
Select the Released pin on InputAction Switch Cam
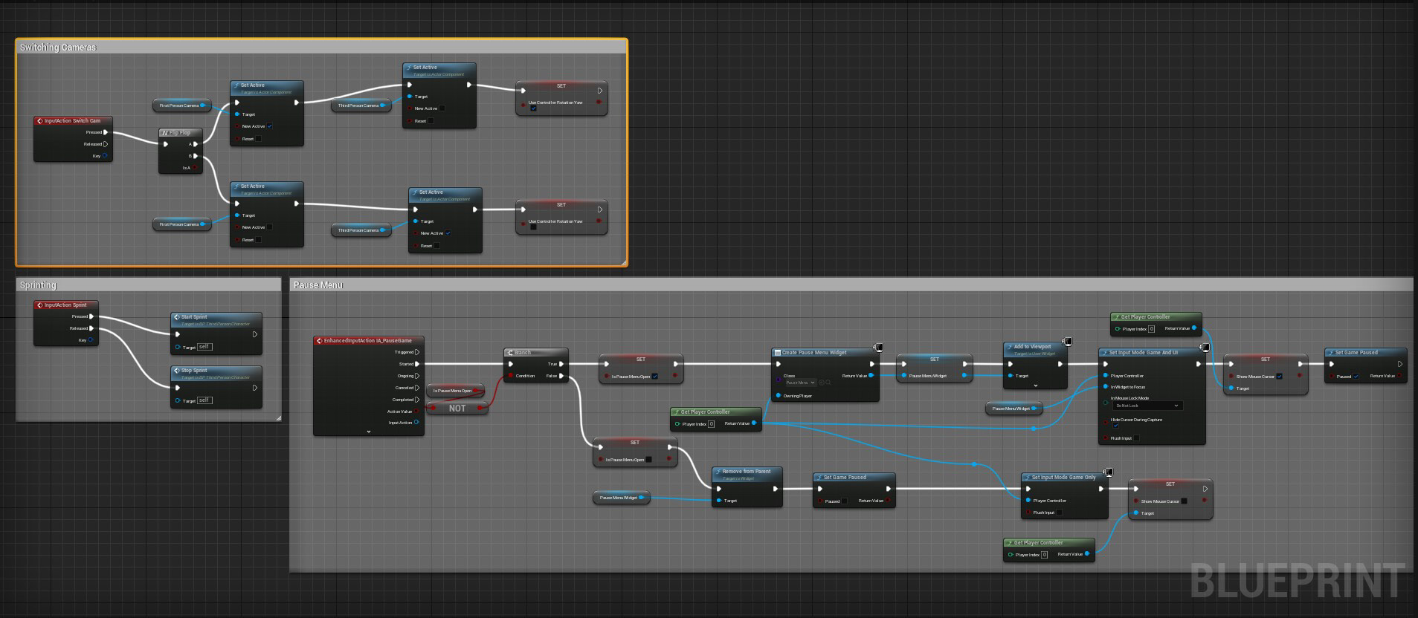coord(106,144)
